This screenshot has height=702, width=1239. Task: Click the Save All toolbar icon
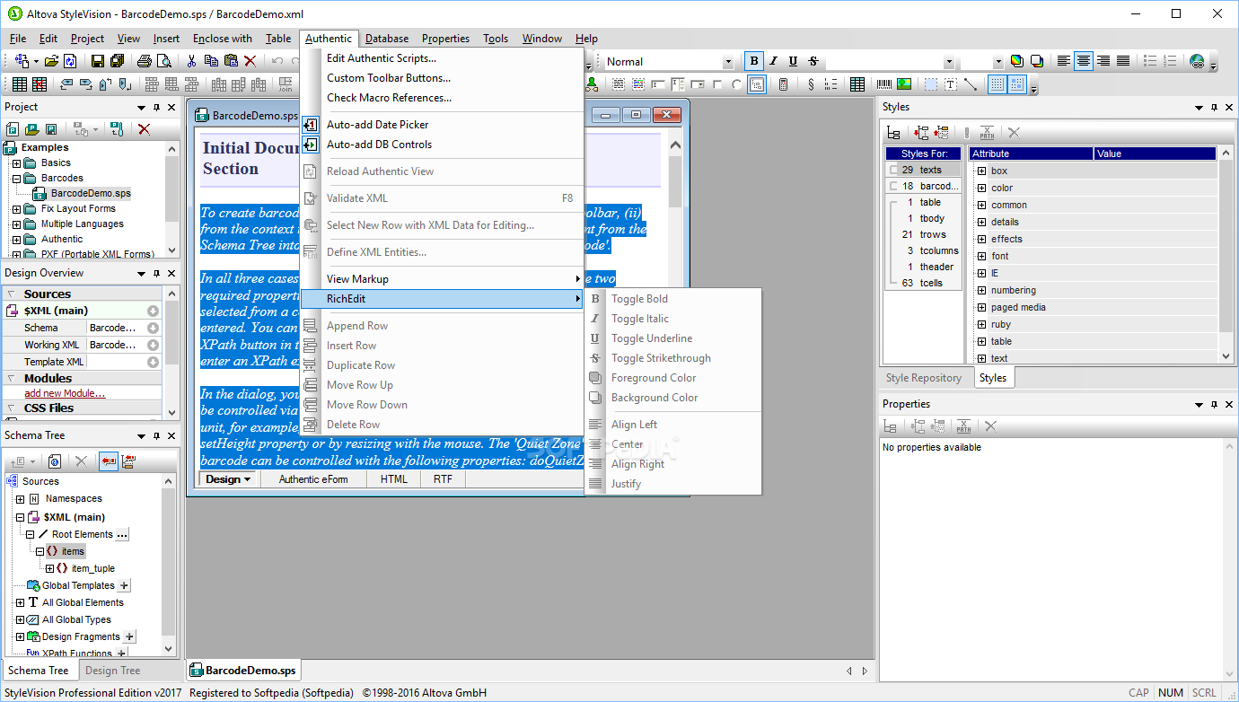117,61
